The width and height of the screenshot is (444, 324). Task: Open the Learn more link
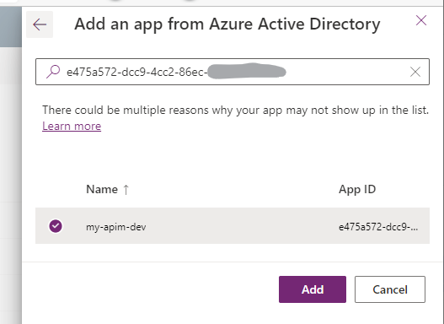pyautogui.click(x=72, y=127)
